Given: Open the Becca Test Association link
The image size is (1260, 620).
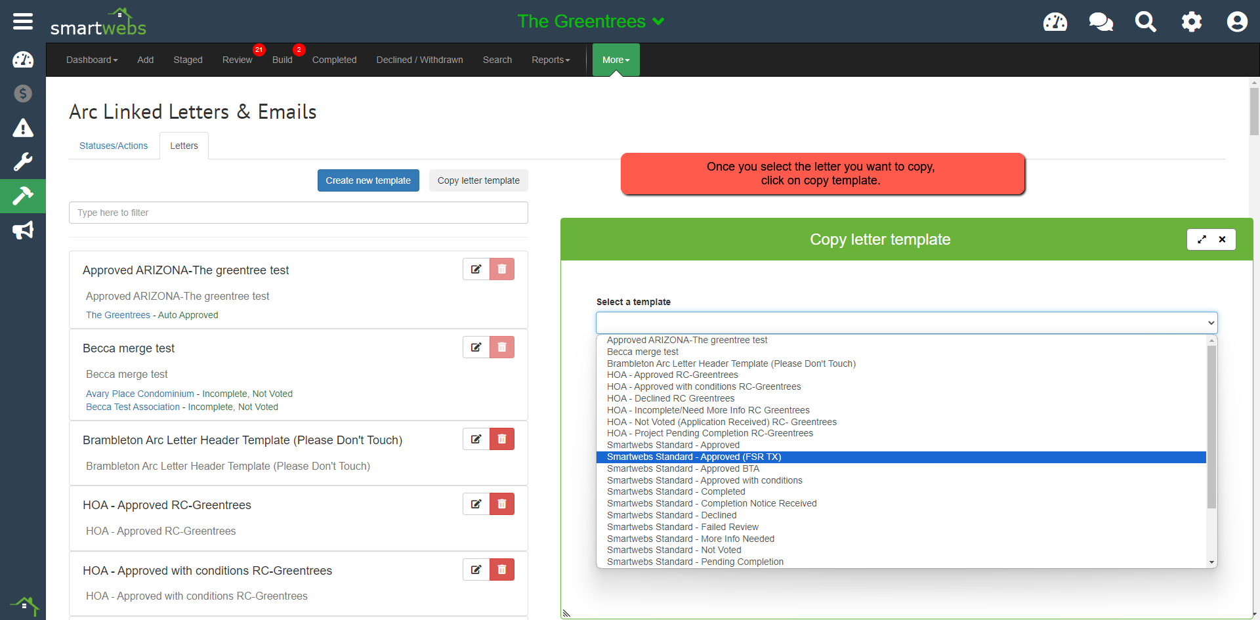Looking at the screenshot, I should click(133, 407).
